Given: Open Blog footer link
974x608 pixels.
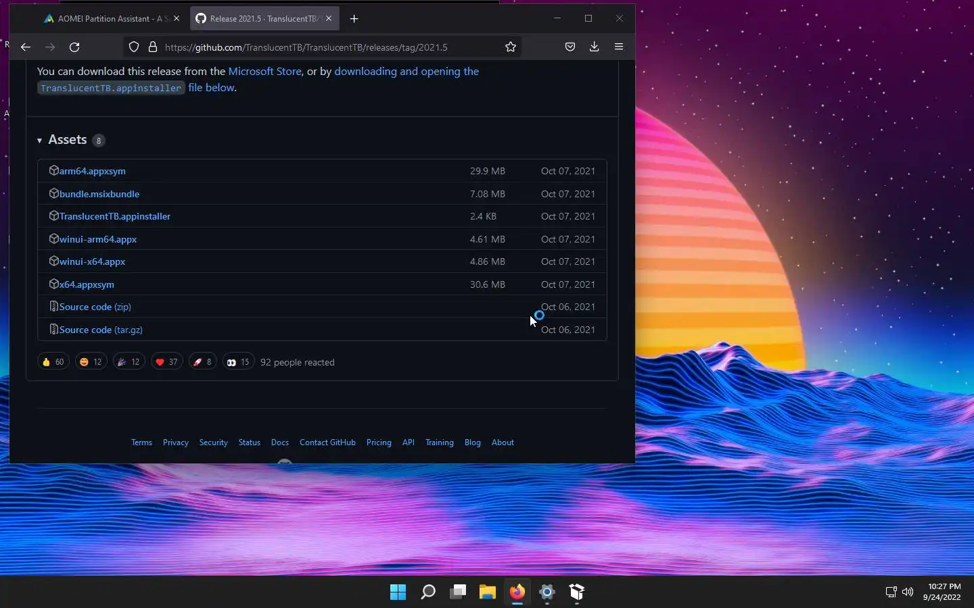Looking at the screenshot, I should point(472,442).
